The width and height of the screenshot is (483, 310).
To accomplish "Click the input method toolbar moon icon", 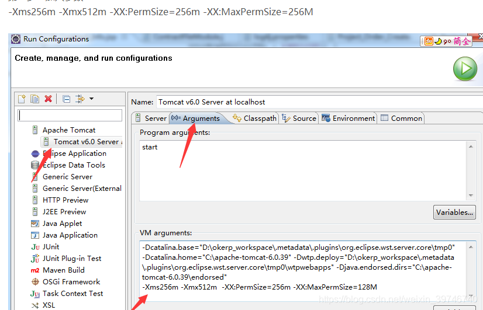I will 438,41.
